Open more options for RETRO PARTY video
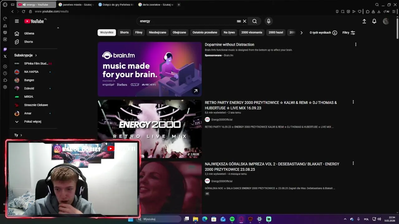This screenshot has height=224, width=399. (353, 102)
